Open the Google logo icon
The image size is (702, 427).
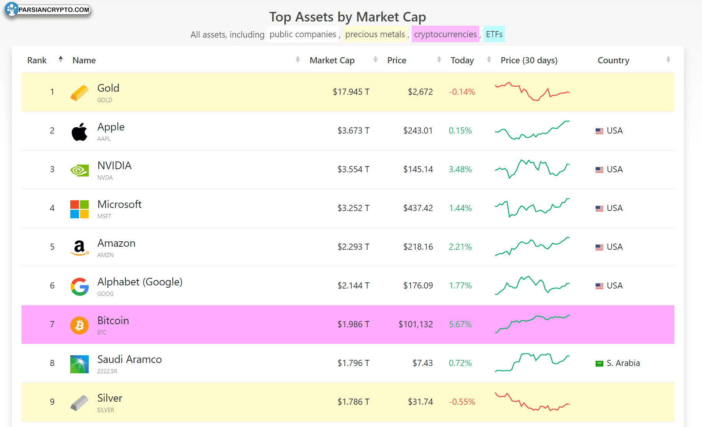[79, 287]
